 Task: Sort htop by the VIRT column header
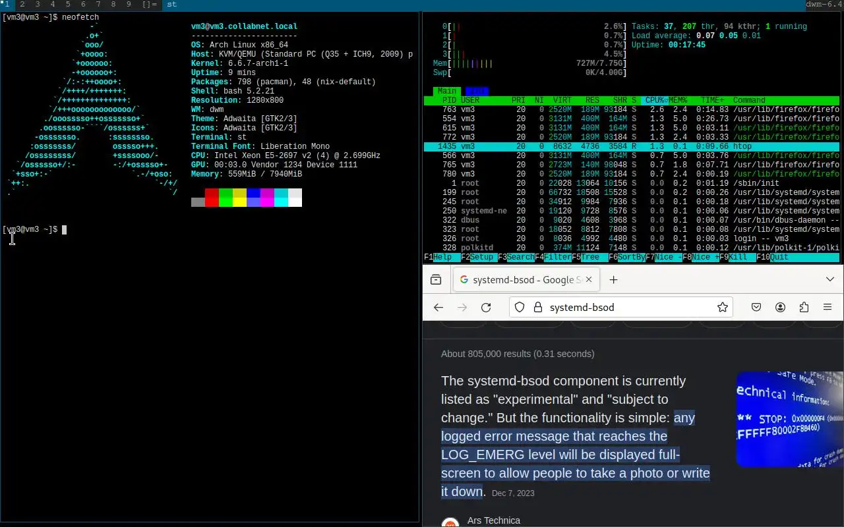[x=562, y=100]
